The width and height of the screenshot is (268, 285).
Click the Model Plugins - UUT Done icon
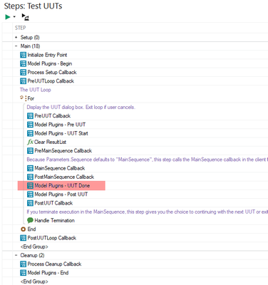click(30, 185)
